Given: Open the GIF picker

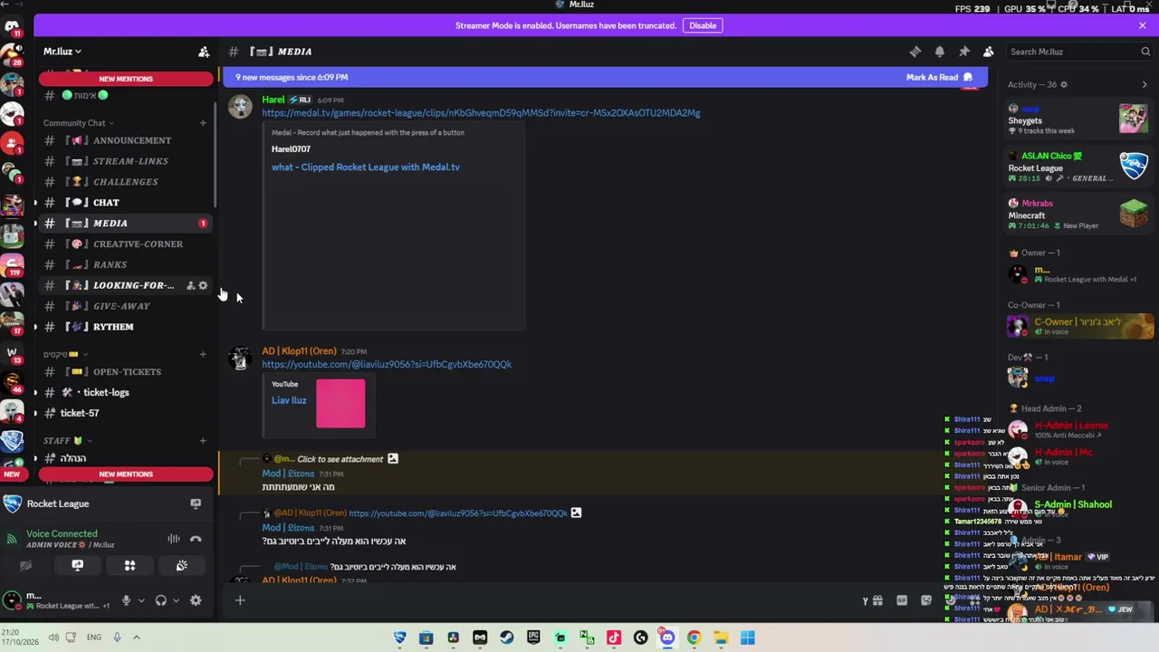Looking at the screenshot, I should [902, 599].
